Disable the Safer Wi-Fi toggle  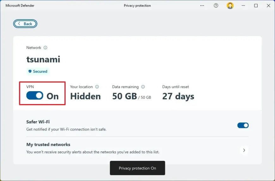(243, 126)
